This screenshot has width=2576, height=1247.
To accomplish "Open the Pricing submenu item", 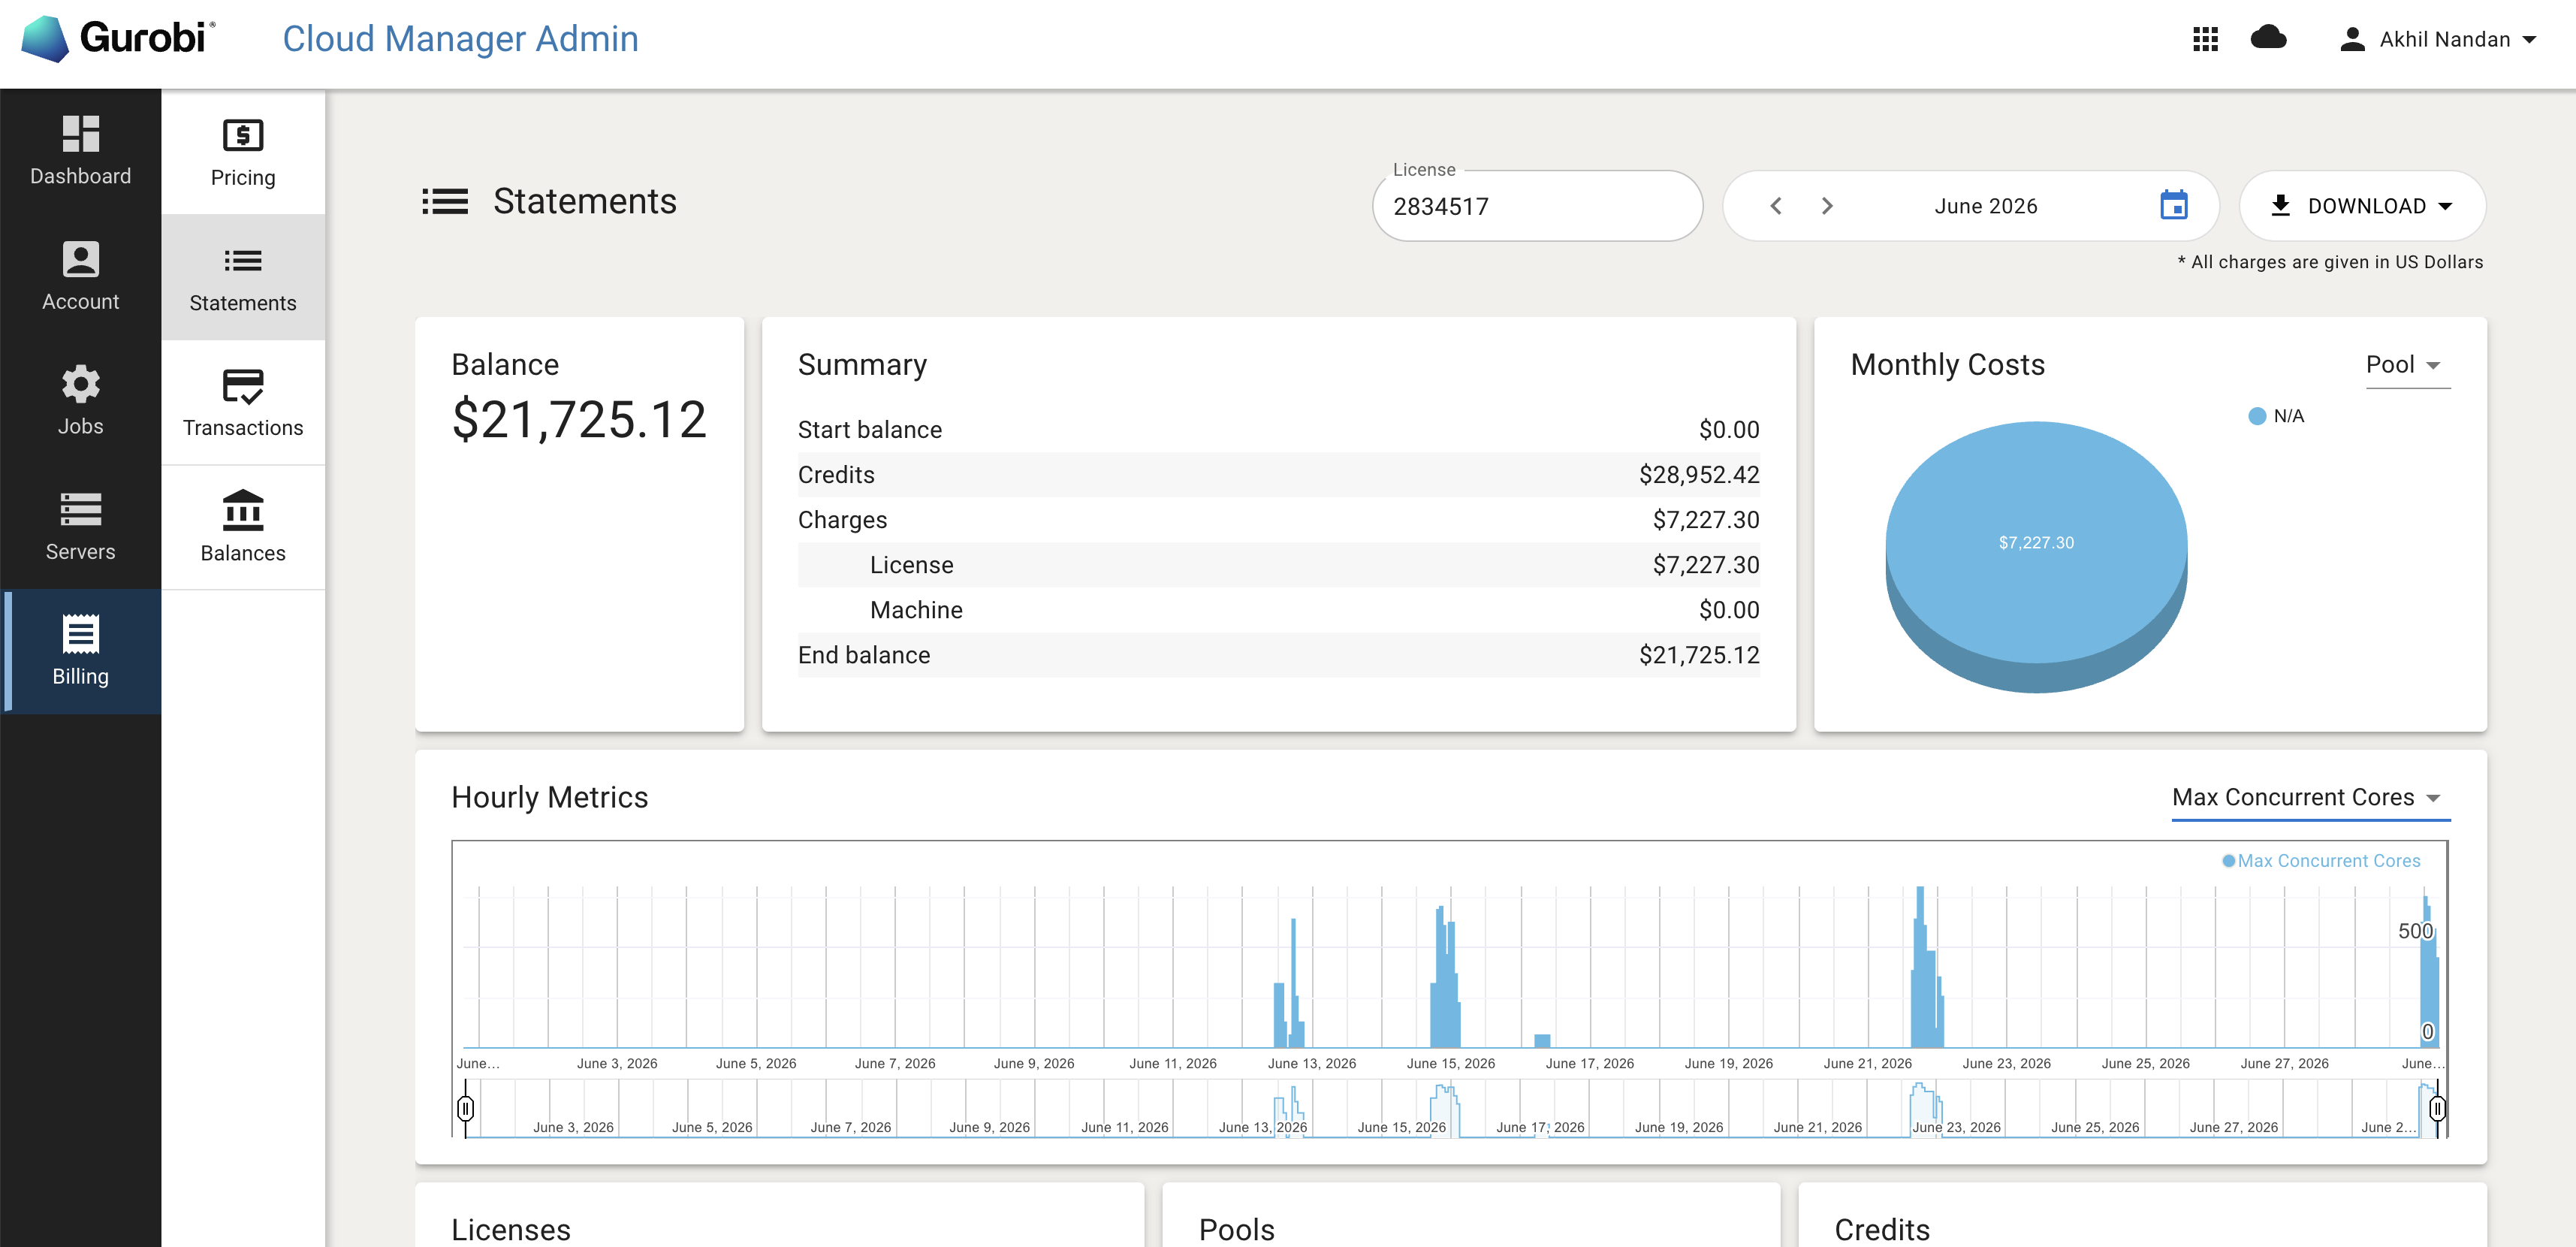I will pyautogui.click(x=243, y=152).
